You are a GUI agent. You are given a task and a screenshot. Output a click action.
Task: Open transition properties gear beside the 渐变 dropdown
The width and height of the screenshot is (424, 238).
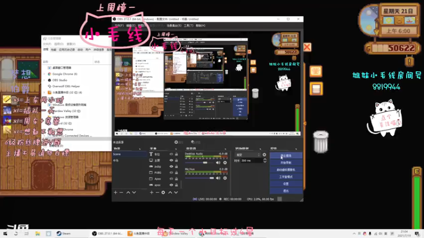pyautogui.click(x=264, y=154)
